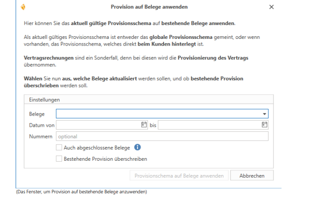Click the blue info icon
This screenshot has height=200, width=311.
click(x=138, y=147)
